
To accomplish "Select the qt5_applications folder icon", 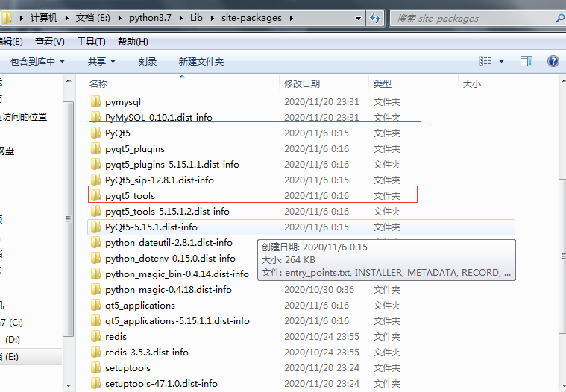I will (95, 305).
